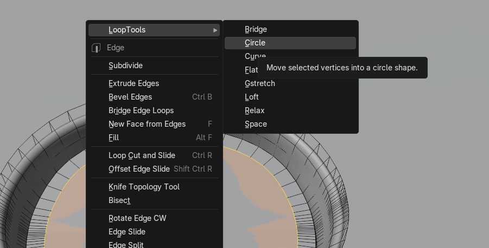Screen dimensions: 489x248
Task: Pick Space in the LoopTools submenu
Action: pyautogui.click(x=256, y=124)
